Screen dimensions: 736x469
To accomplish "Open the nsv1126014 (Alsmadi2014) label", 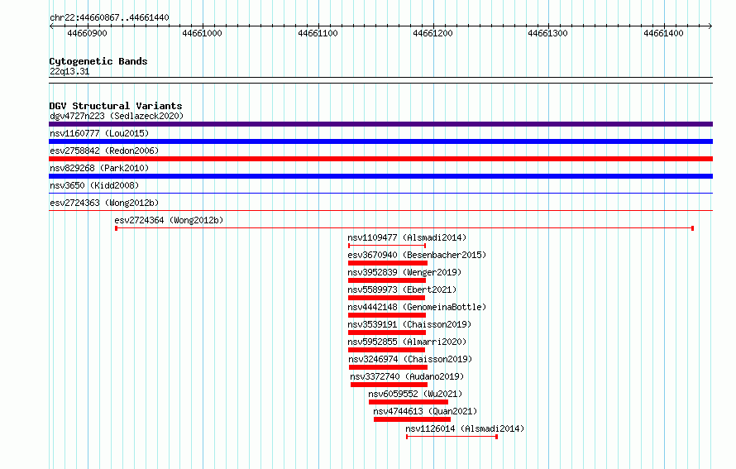I will tap(465, 428).
